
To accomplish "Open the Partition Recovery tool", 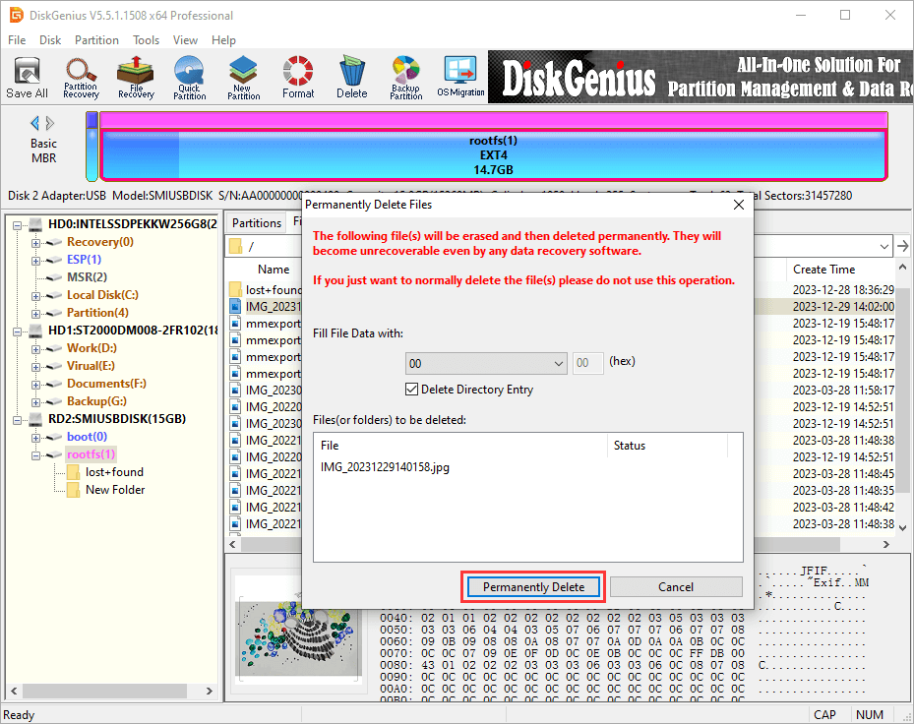I will (x=81, y=78).
